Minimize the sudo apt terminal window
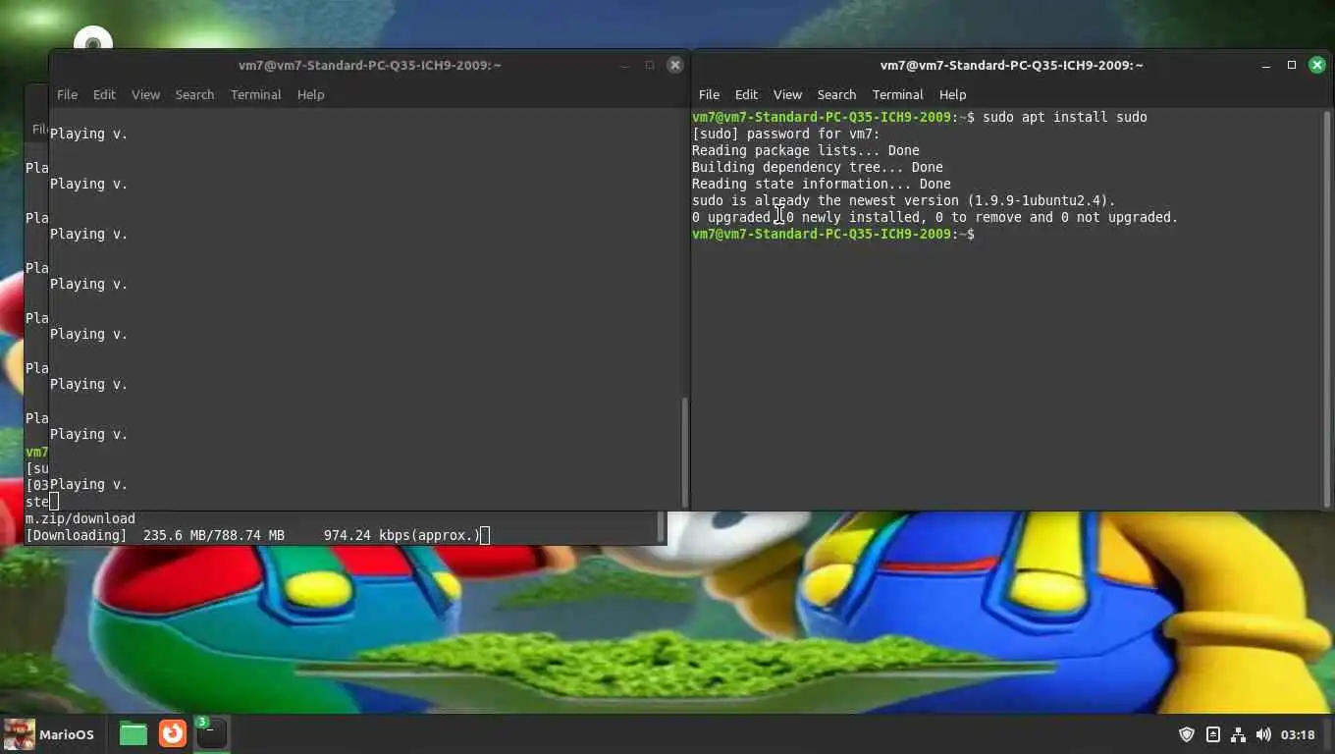 point(1266,65)
